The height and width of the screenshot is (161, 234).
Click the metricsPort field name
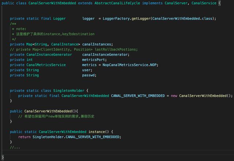tap(94, 60)
